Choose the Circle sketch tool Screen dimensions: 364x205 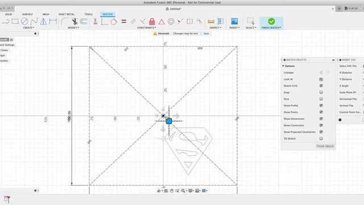tap(24, 22)
